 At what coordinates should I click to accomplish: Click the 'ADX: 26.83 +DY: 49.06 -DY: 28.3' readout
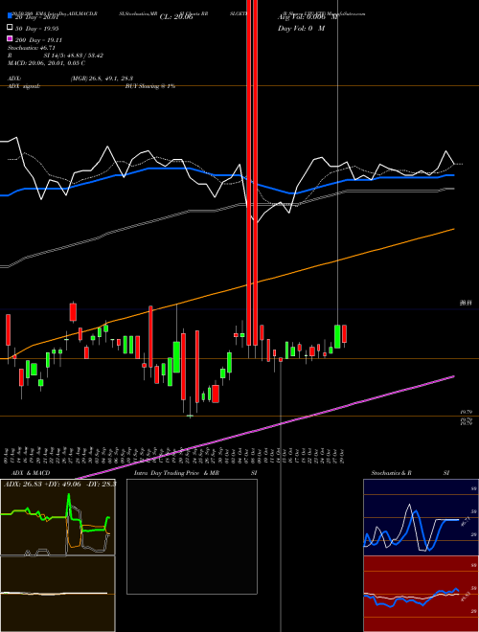60,484
